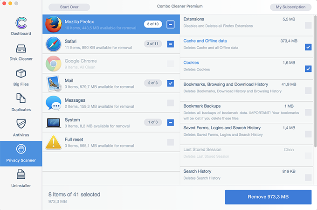Click the Mozilla Firefox browser icon
This screenshot has height=210, width=317.
(53, 24)
